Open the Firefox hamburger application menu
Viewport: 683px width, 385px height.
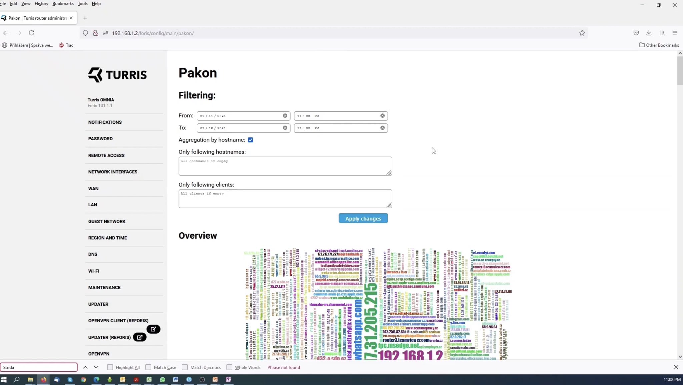[x=675, y=33]
